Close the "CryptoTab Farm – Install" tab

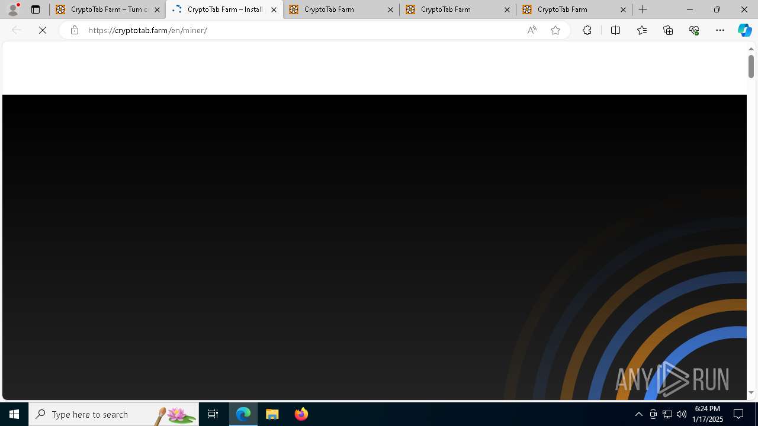(x=274, y=9)
